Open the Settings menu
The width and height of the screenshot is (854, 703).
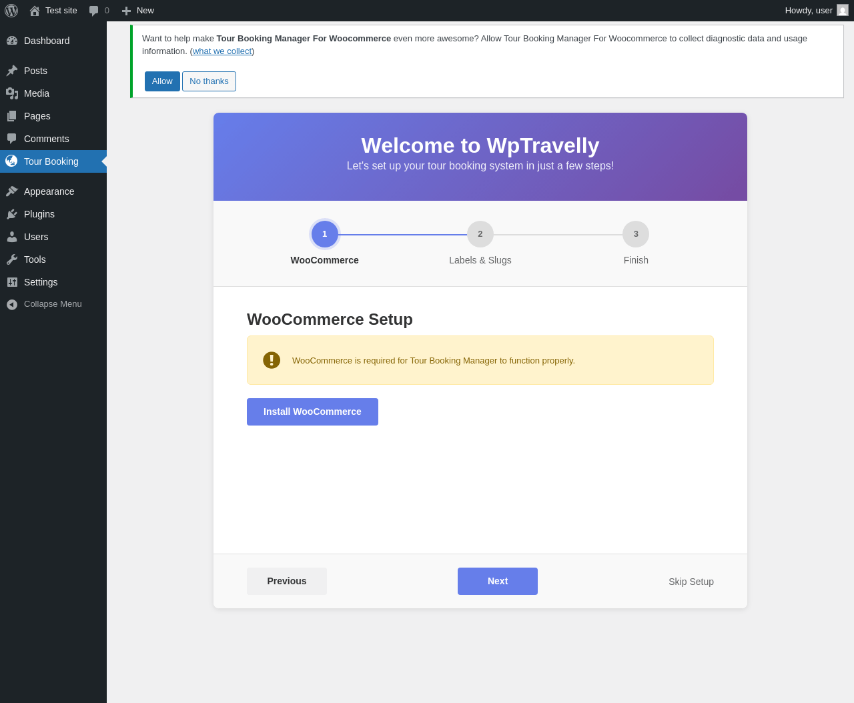click(53, 282)
